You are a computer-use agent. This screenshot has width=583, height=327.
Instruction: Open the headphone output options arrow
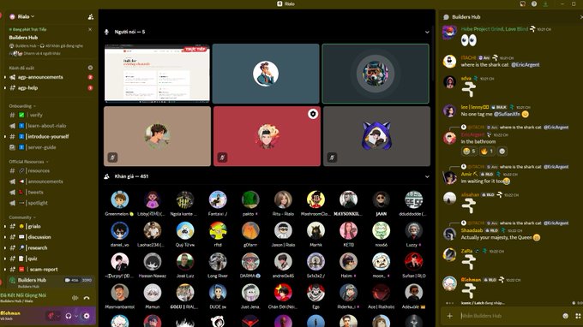click(x=76, y=316)
